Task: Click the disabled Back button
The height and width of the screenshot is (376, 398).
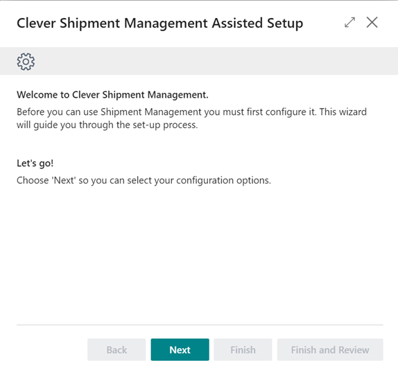Action: 116,350
